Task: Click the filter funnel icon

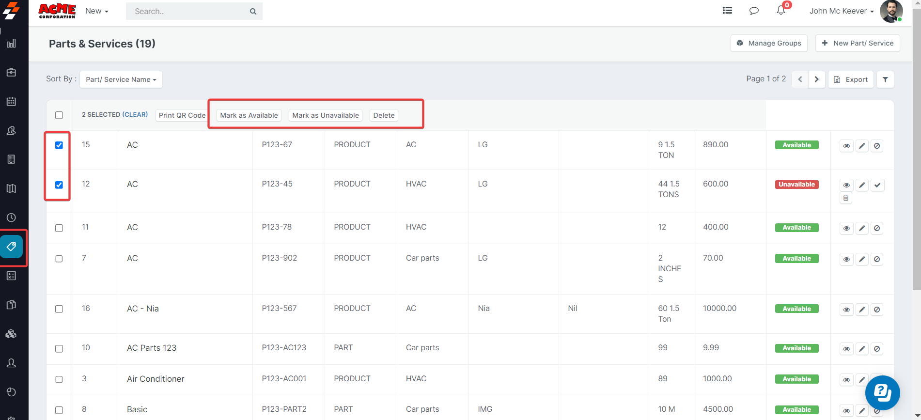Action: click(x=885, y=79)
